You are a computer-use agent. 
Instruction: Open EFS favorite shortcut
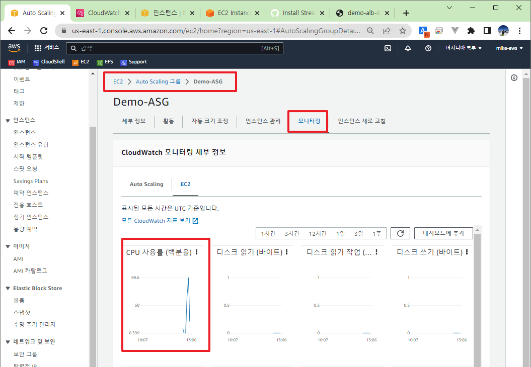point(105,62)
